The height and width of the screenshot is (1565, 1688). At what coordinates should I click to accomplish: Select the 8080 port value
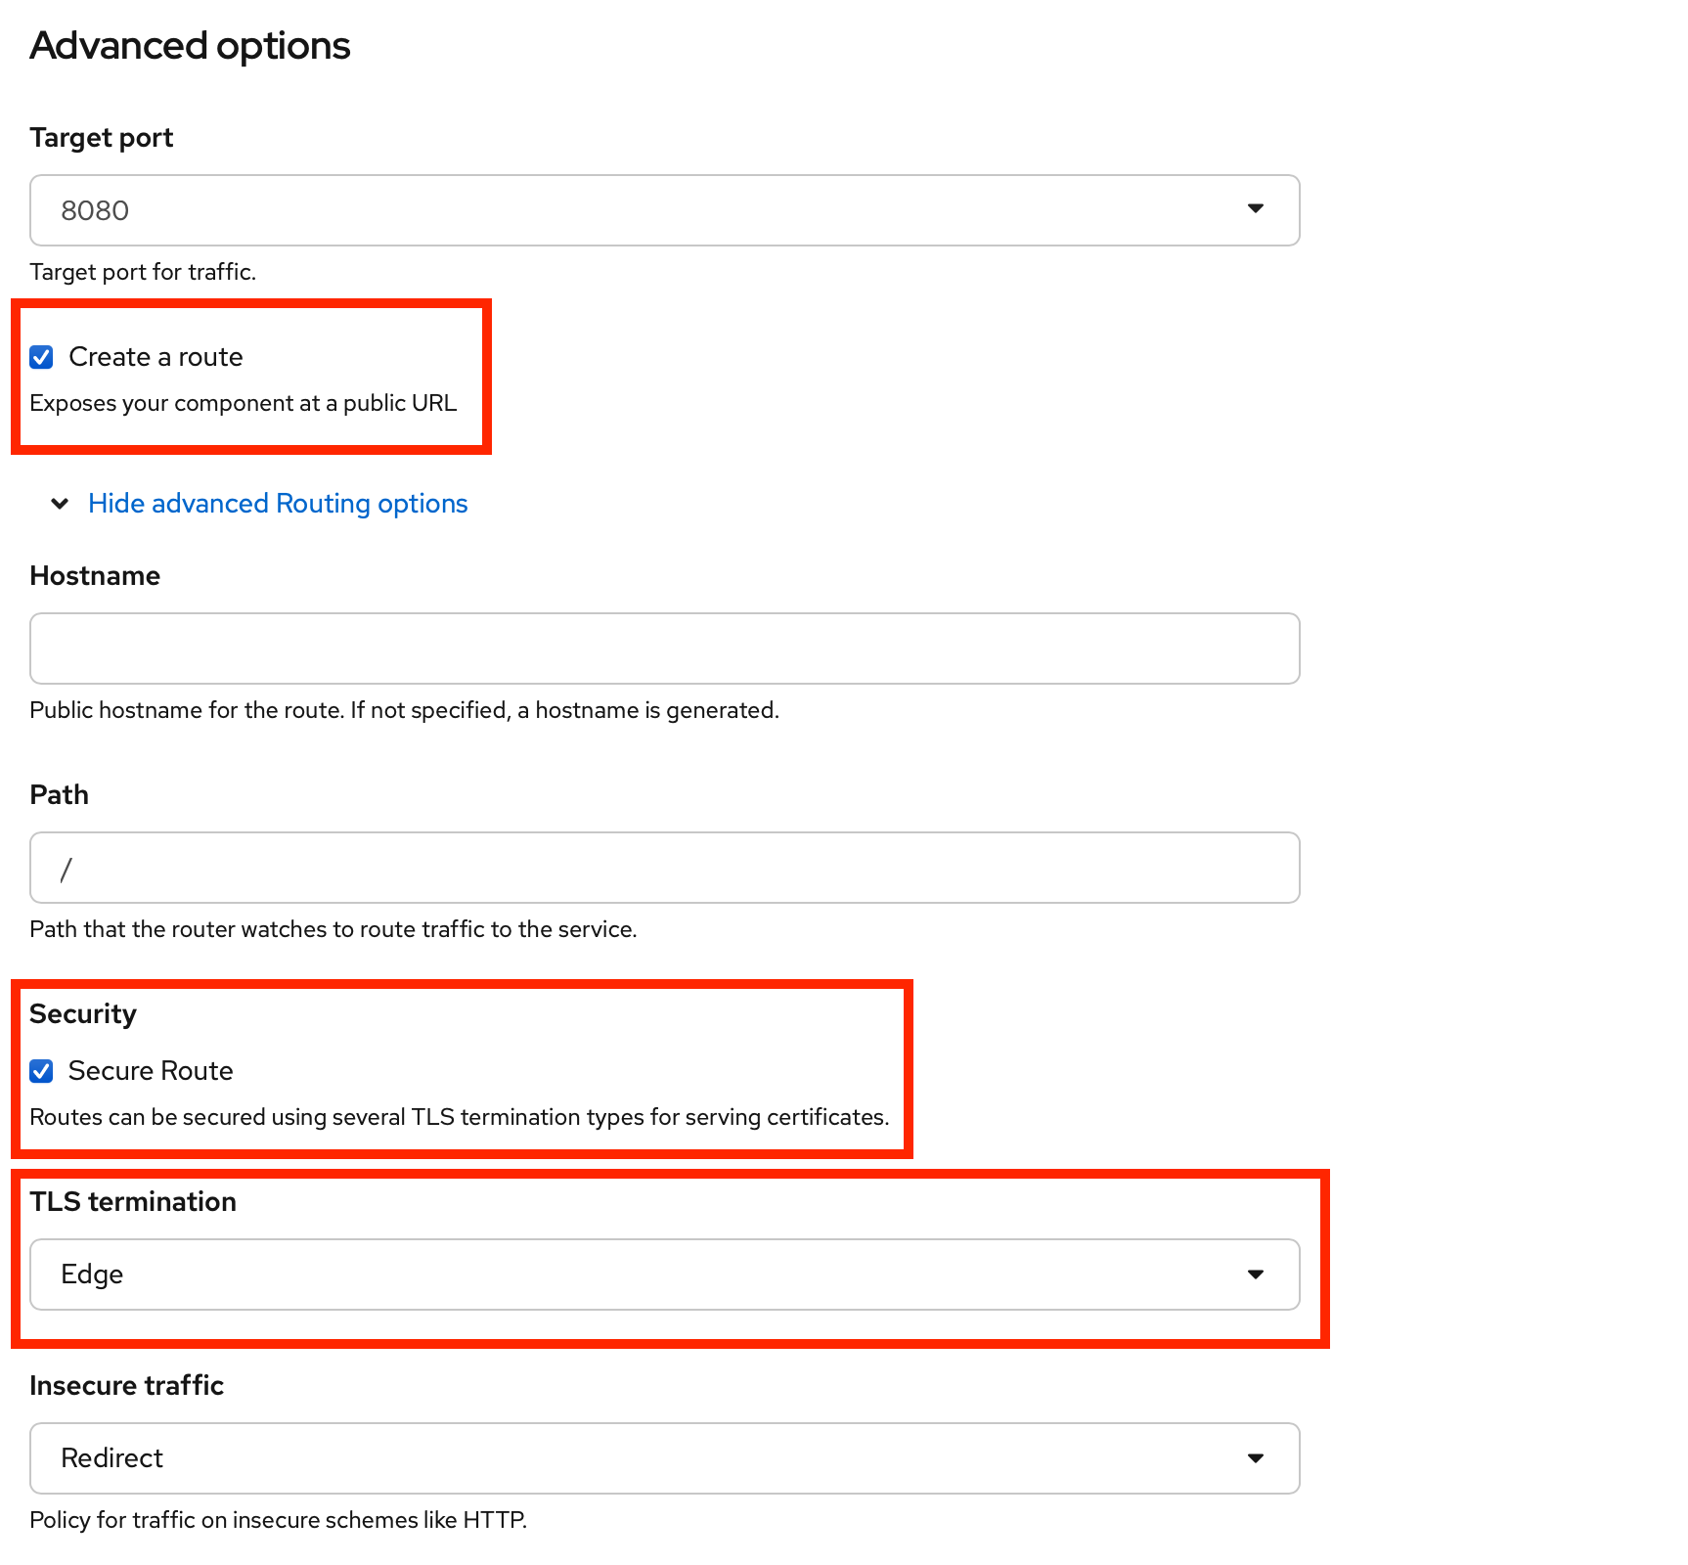coord(95,210)
